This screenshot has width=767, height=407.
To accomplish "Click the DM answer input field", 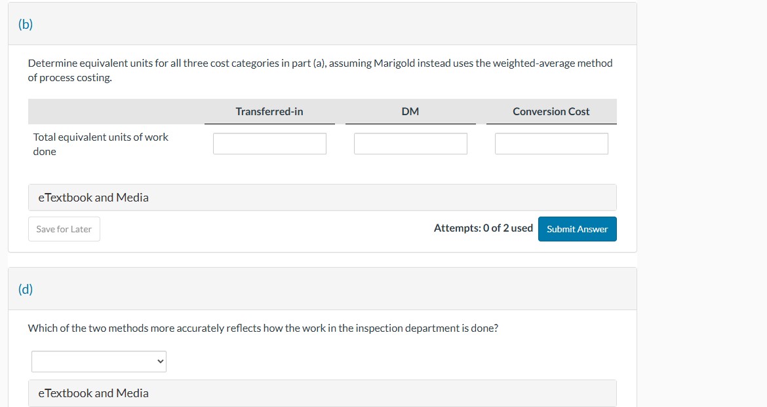I will tap(410, 144).
